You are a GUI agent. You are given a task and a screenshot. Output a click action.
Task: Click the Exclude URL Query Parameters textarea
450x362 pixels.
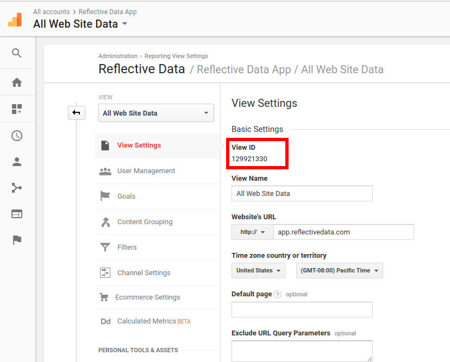[302, 351]
